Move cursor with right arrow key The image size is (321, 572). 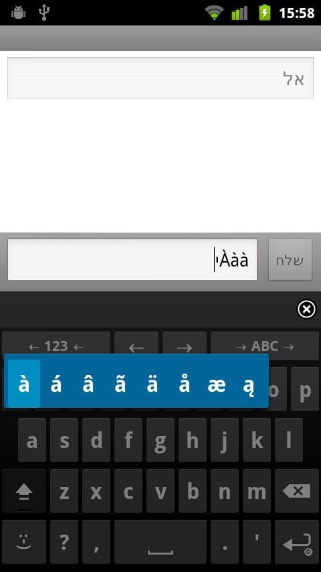[x=185, y=346]
